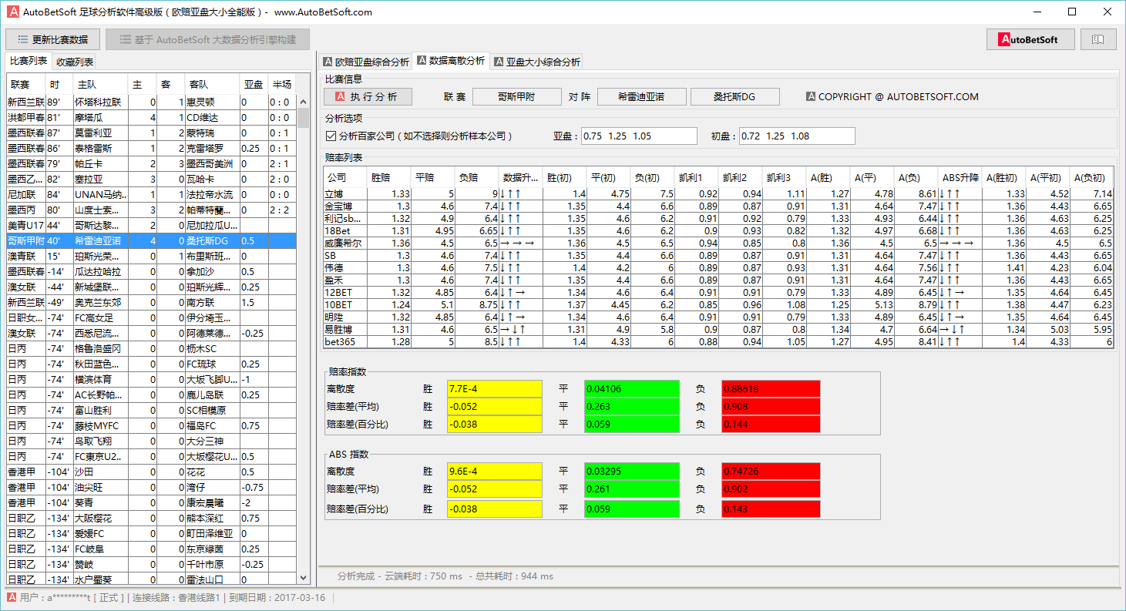1126x611 pixels.
Task: Click the 希雷迪亚诺 team box
Action: 641,96
